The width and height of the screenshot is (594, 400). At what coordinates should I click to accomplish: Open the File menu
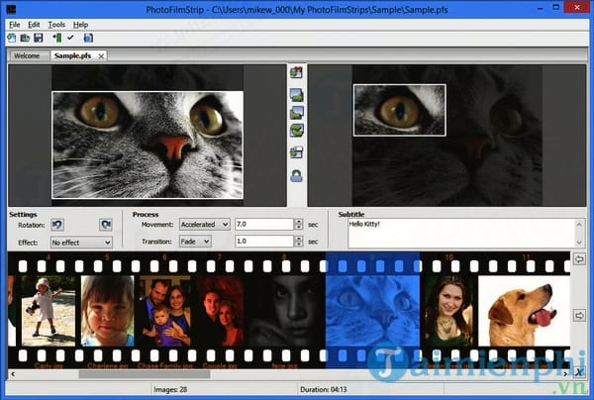click(x=15, y=25)
